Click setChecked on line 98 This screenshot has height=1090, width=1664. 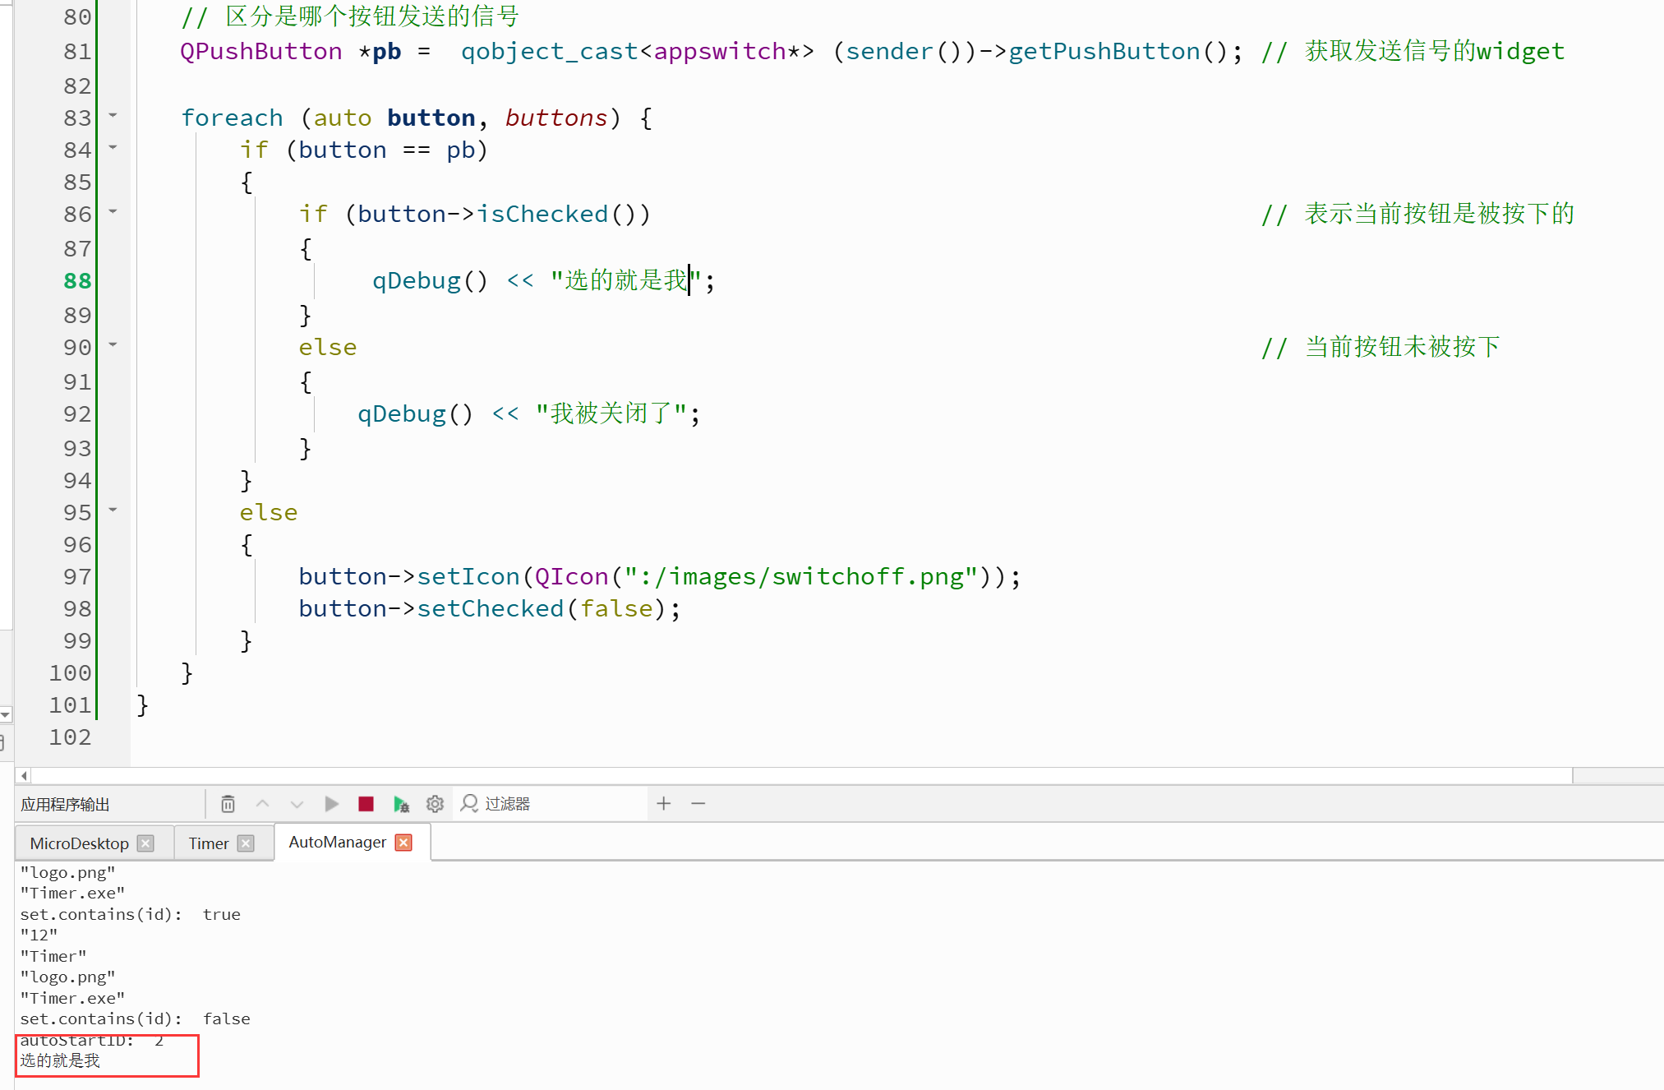[x=491, y=609]
